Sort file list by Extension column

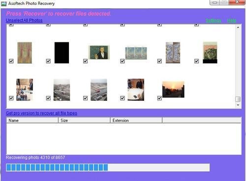pyautogui.click(x=136, y=121)
